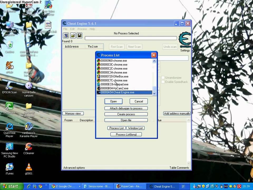Select the g0001.avi.bak file icon

tap(48, 27)
